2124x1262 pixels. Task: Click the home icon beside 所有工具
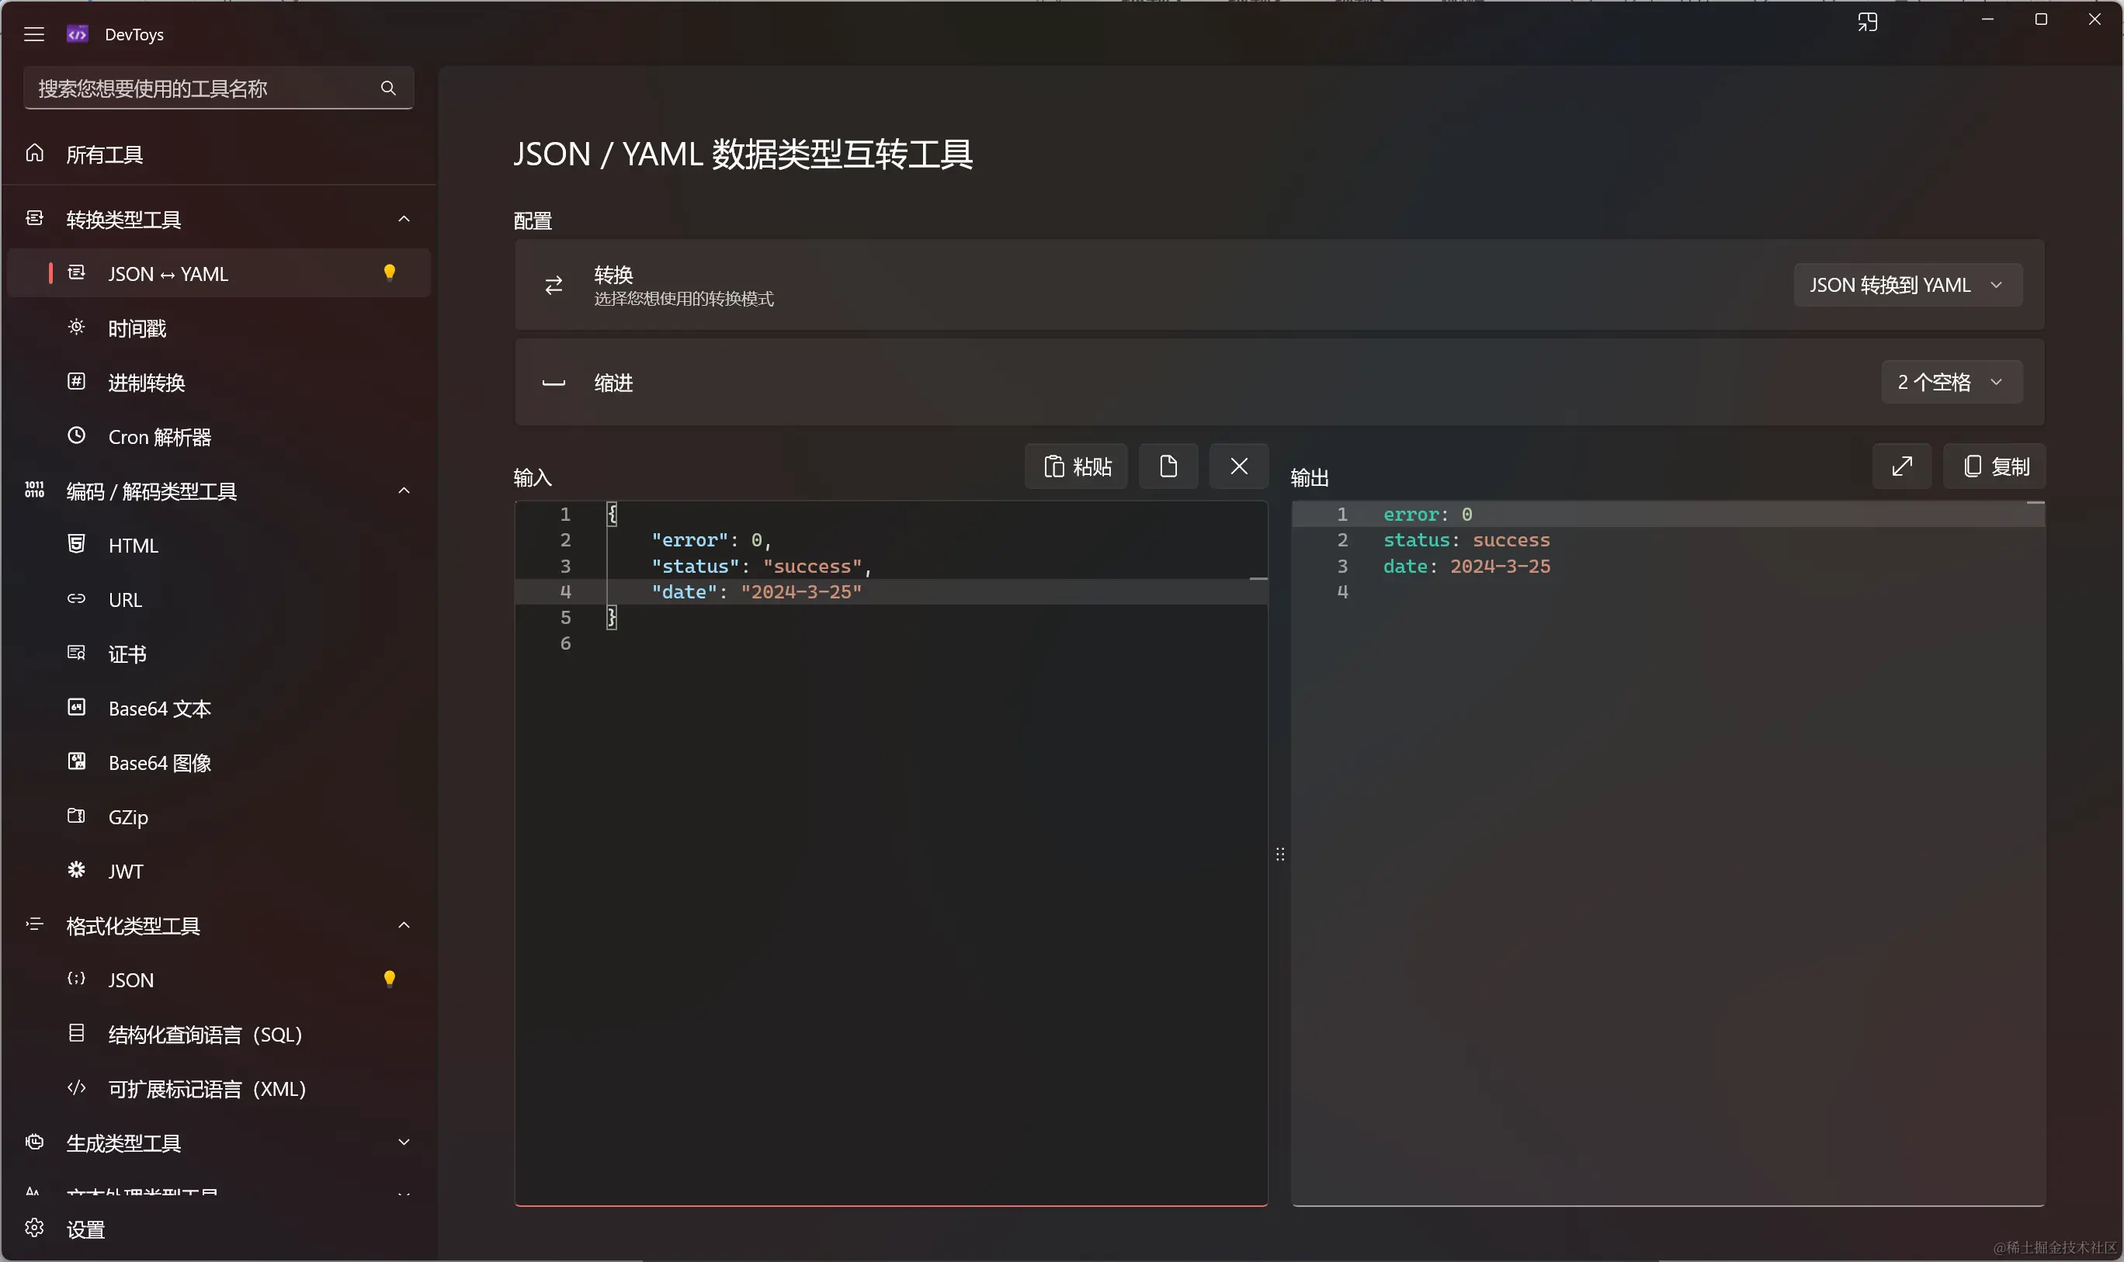pyautogui.click(x=34, y=153)
